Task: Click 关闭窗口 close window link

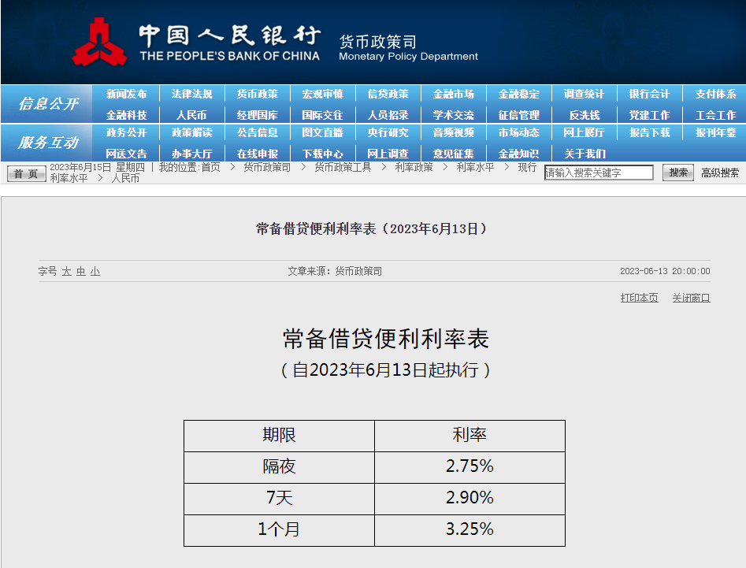Action: 691,298
